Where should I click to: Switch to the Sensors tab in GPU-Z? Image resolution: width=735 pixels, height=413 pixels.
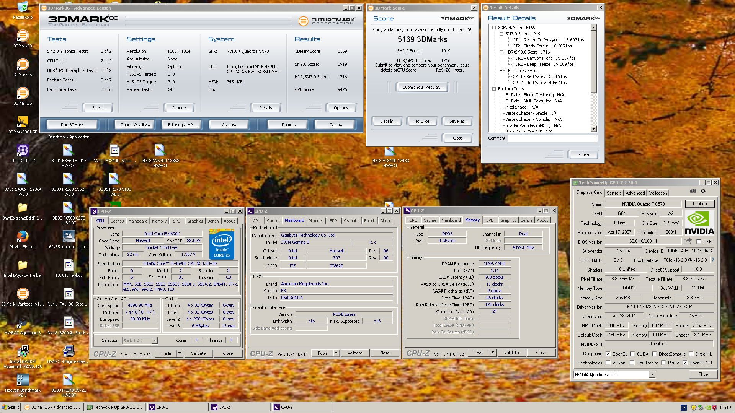click(614, 193)
